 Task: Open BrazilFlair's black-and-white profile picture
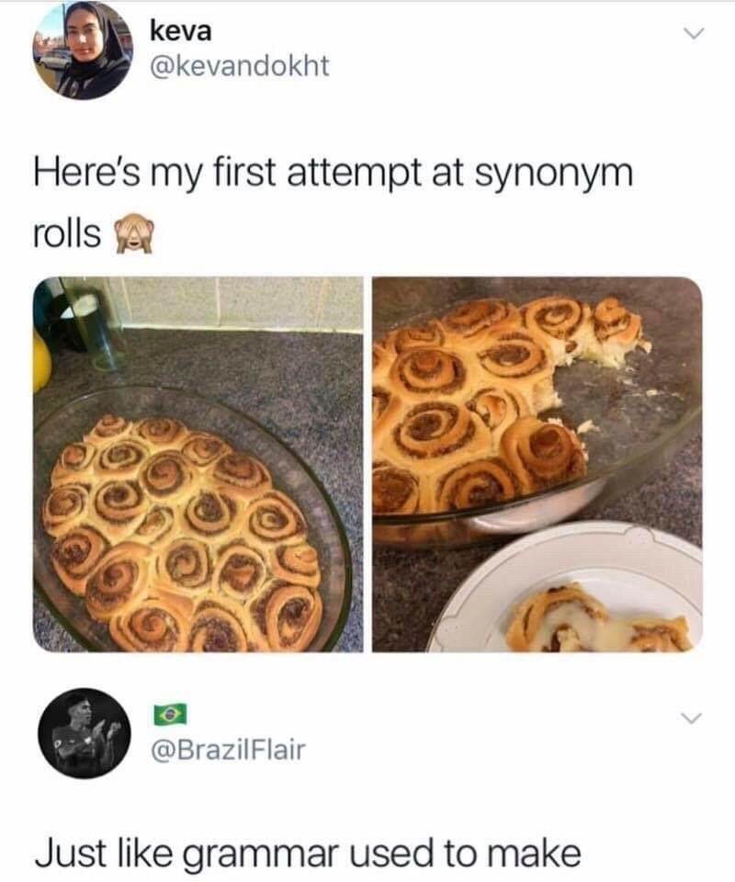(x=85, y=733)
